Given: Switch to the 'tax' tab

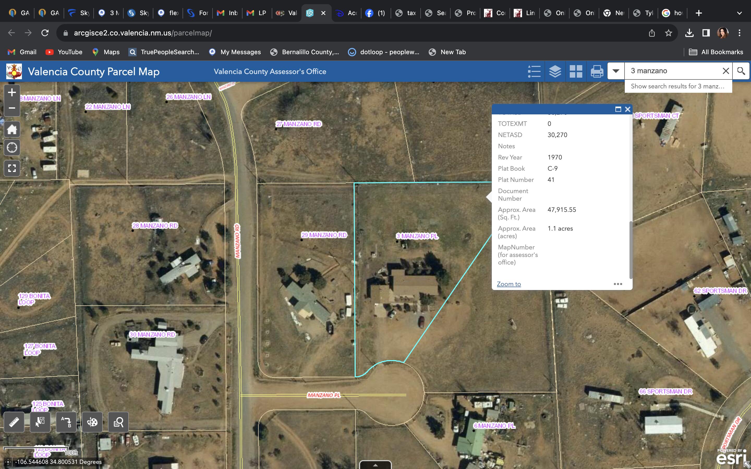Looking at the screenshot, I should click(405, 13).
